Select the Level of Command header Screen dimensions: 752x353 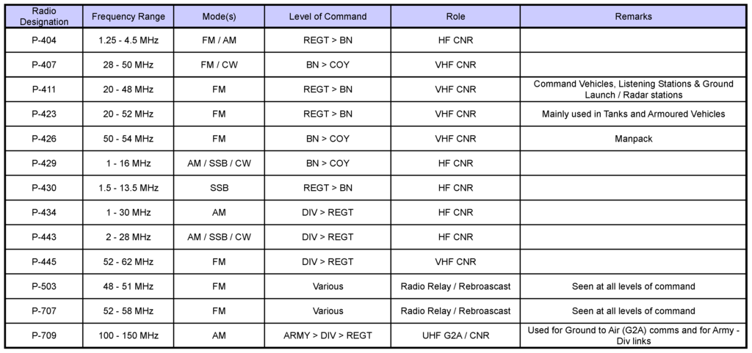[328, 16]
